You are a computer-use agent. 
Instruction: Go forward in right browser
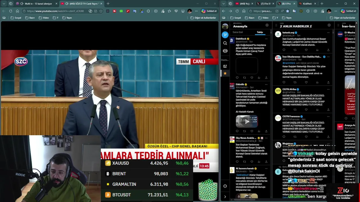tap(230, 11)
